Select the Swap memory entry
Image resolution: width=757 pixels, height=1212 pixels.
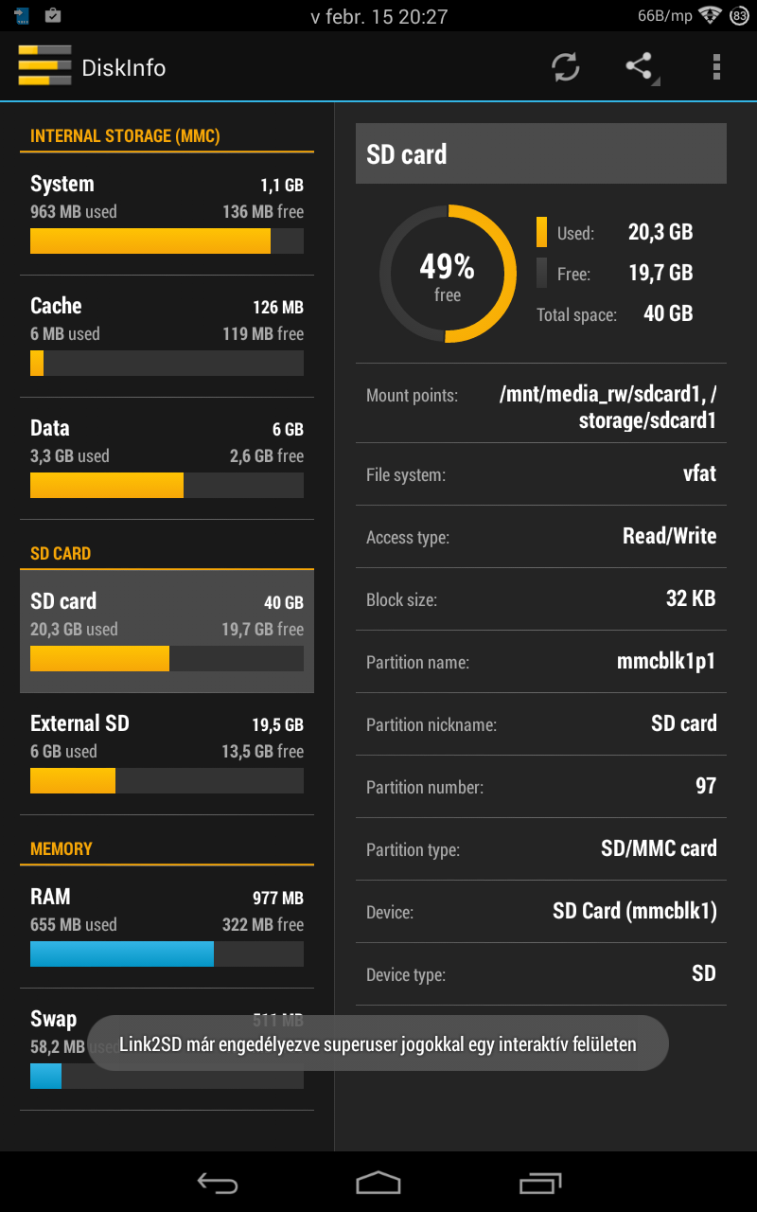tap(167, 1049)
